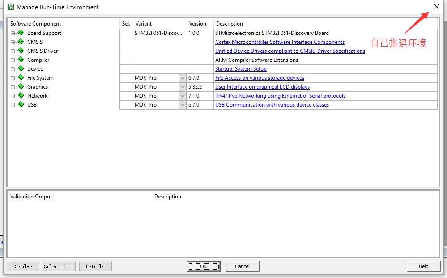447x278 pixels.
Task: Click the Cancel button
Action: 243,266
